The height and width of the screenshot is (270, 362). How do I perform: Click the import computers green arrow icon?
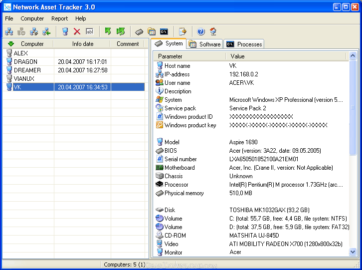click(46, 31)
